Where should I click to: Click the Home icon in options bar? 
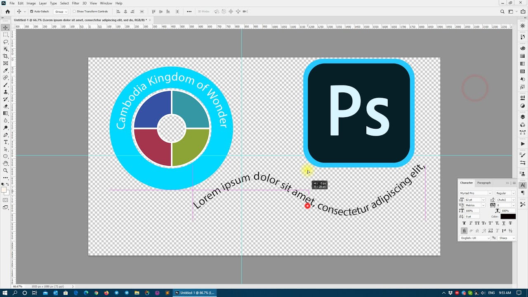coord(7,12)
